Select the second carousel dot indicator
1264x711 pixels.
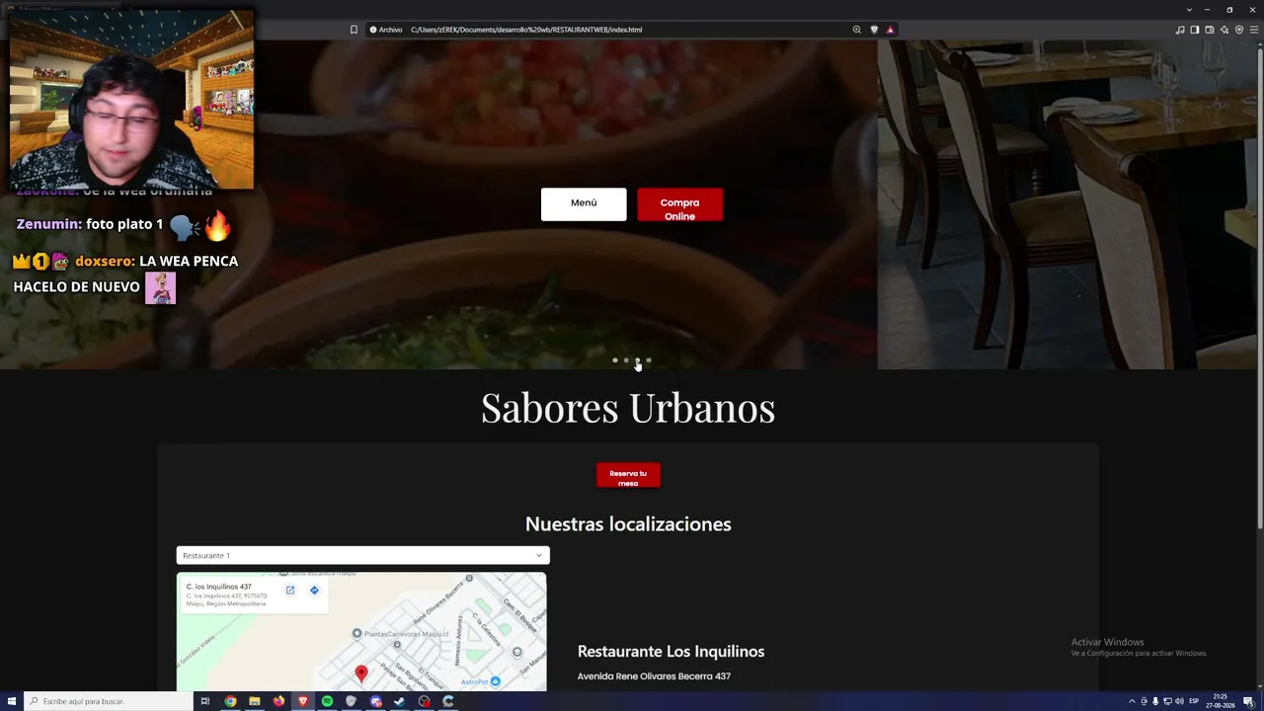[x=626, y=360]
